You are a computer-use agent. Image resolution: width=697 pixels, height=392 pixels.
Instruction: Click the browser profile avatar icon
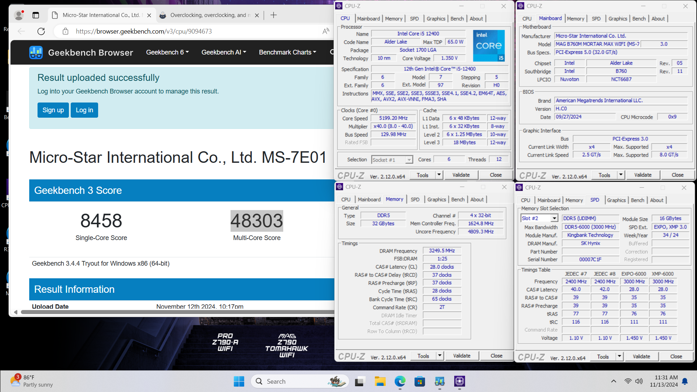19,15
